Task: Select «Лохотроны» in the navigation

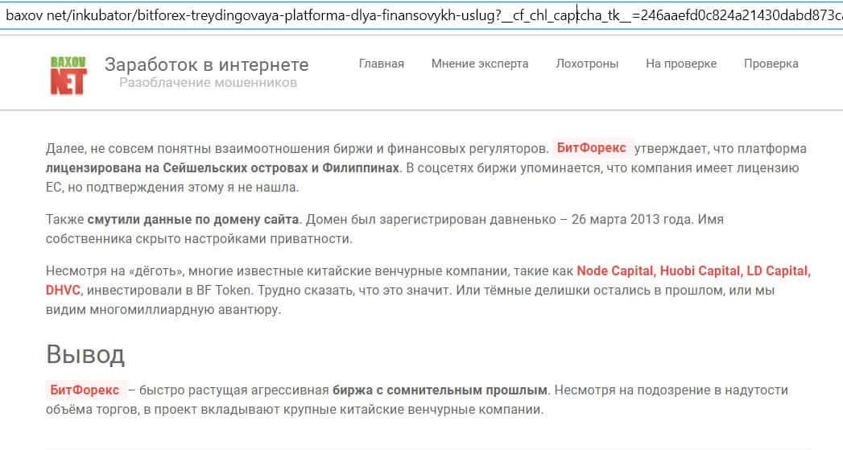Action: click(x=587, y=64)
